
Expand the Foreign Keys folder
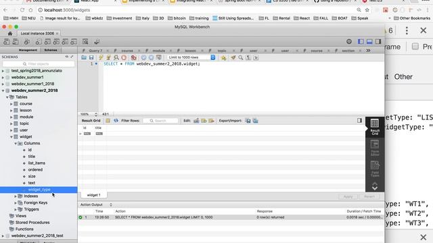16,202
